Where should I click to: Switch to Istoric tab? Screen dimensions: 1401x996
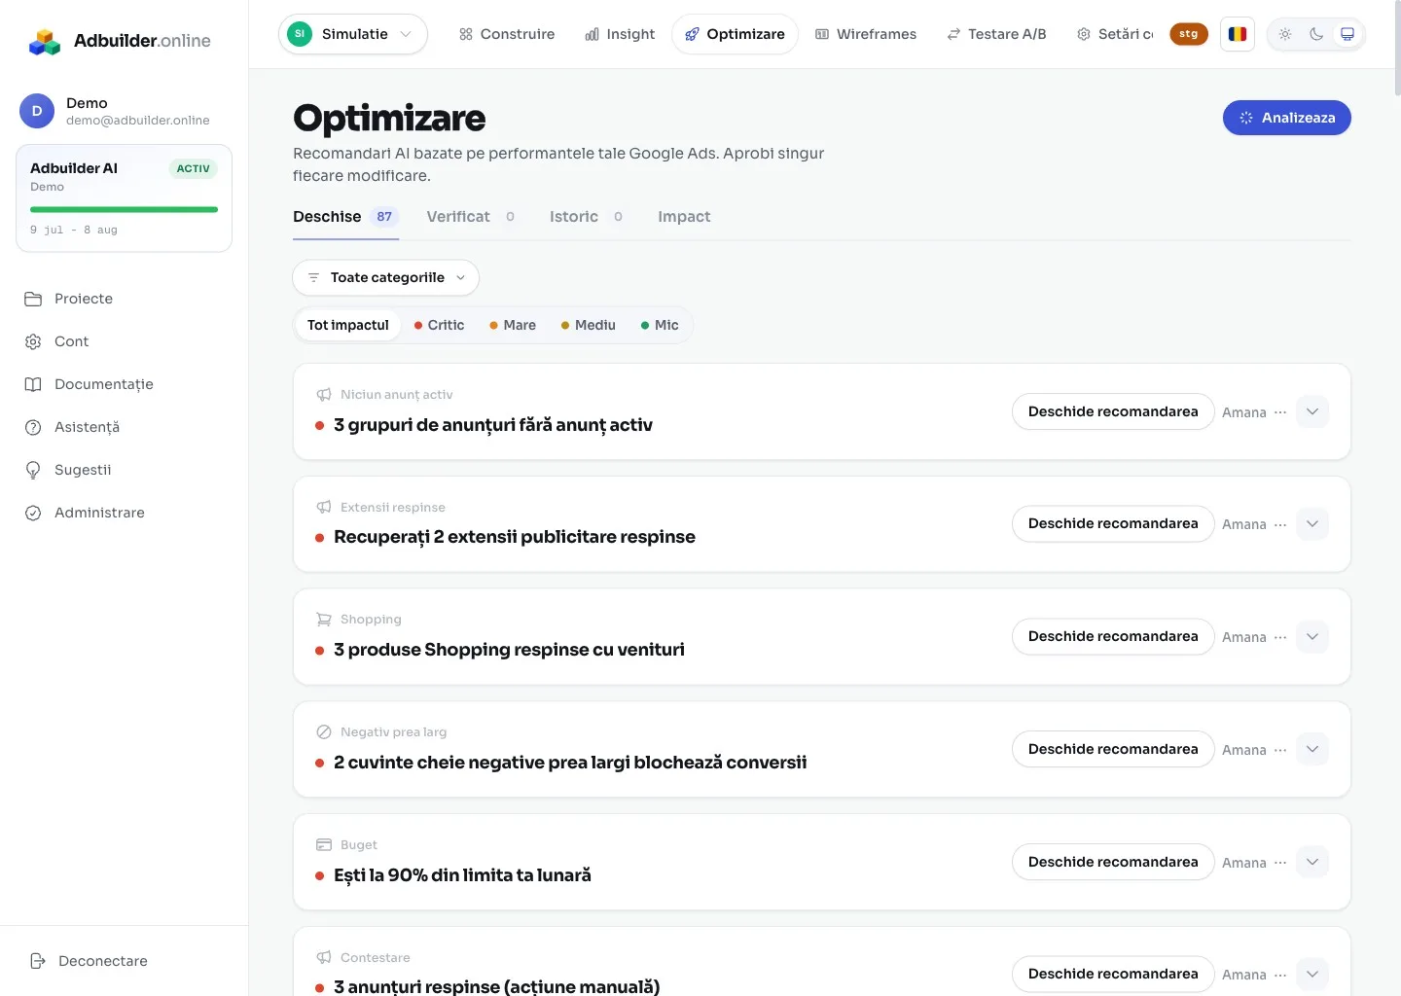click(587, 217)
